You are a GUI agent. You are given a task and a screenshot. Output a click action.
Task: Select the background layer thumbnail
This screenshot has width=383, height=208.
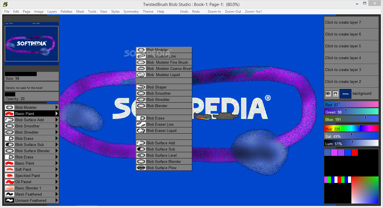345,94
